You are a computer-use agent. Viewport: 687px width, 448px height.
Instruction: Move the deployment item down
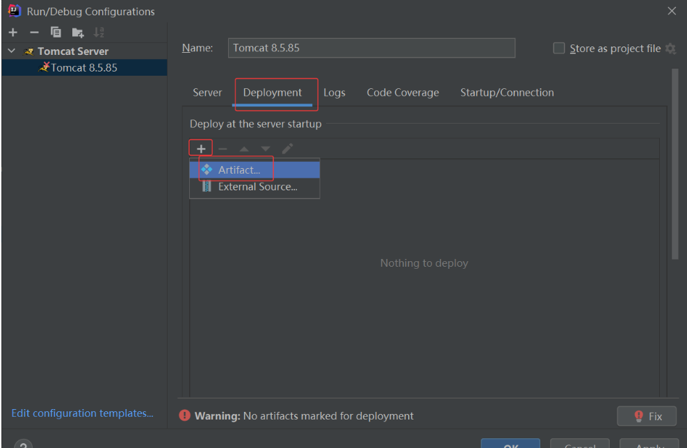pos(266,149)
